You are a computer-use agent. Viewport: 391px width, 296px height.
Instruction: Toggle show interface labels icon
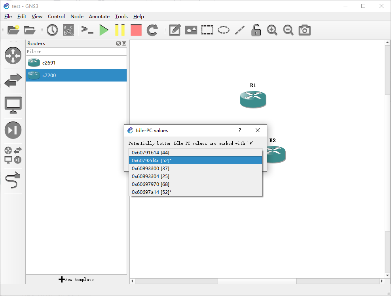pyautogui.click(x=68, y=30)
